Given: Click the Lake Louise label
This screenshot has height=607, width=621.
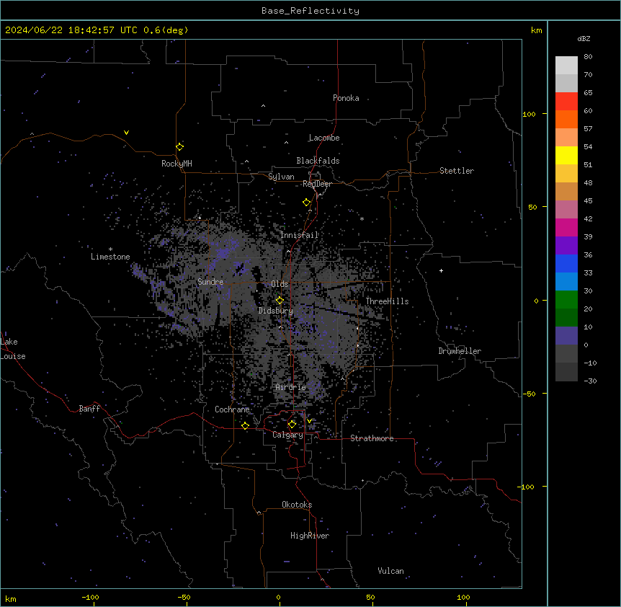Looking at the screenshot, I should (13, 349).
